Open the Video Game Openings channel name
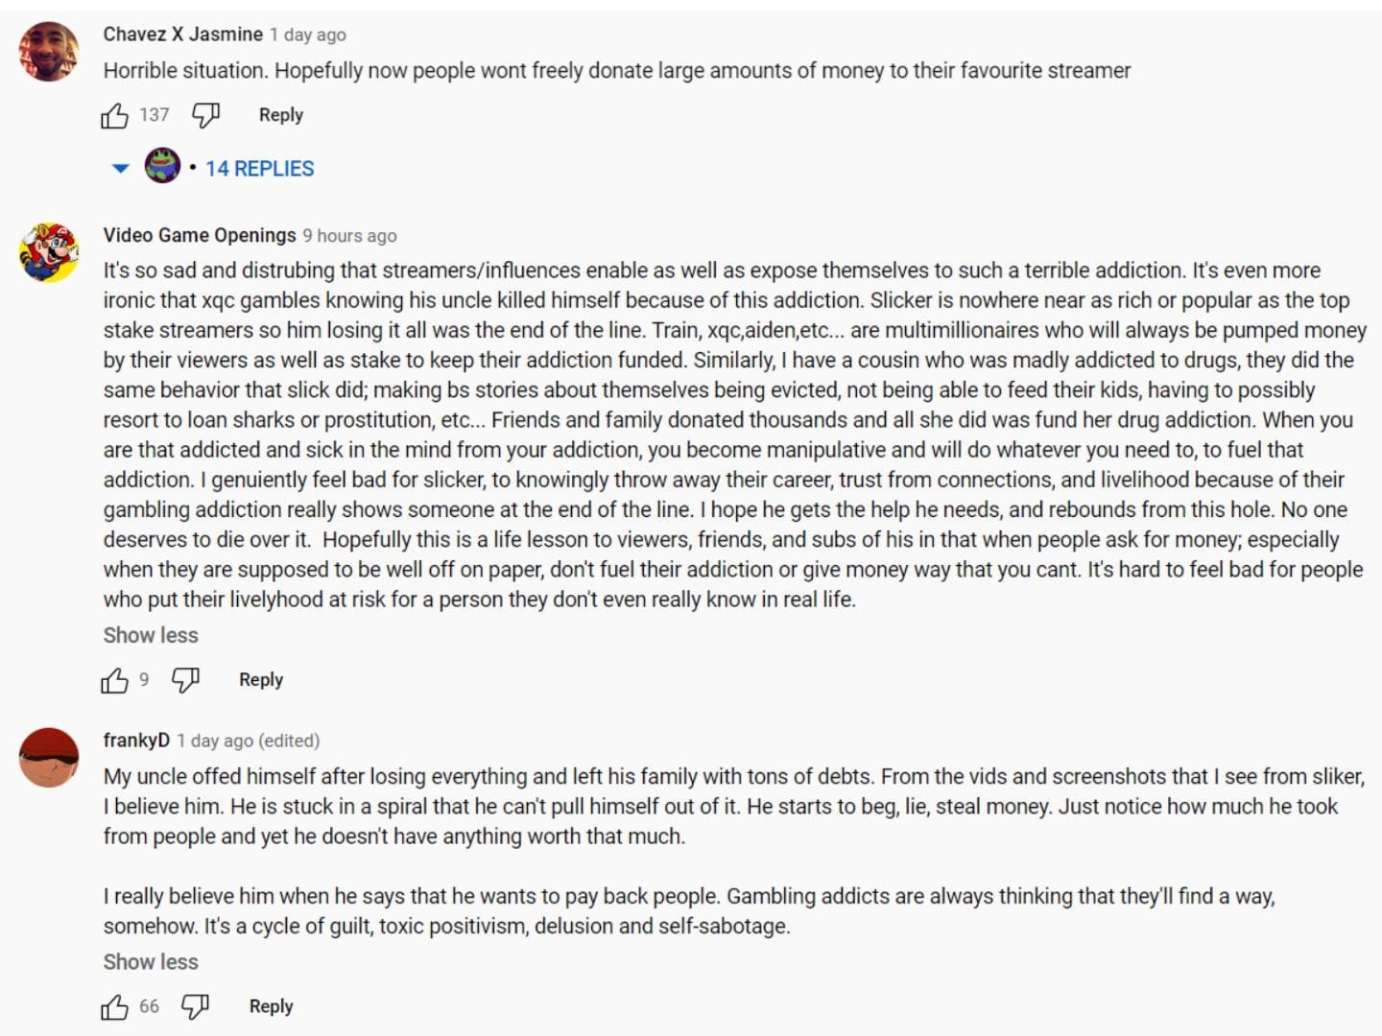The height and width of the screenshot is (1036, 1382). pos(200,235)
